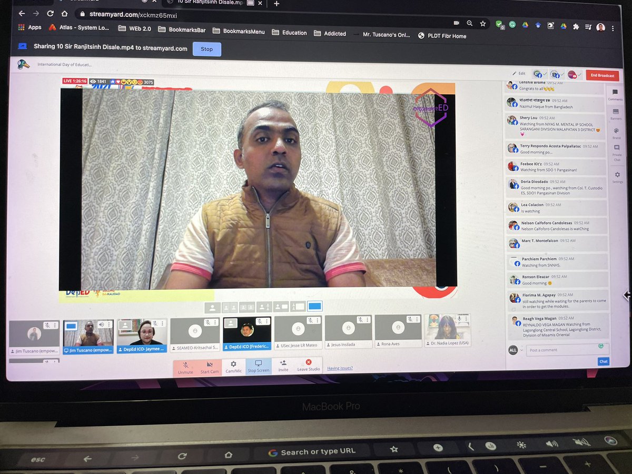Select Florima M. Agapay's comment

[x=558, y=301]
